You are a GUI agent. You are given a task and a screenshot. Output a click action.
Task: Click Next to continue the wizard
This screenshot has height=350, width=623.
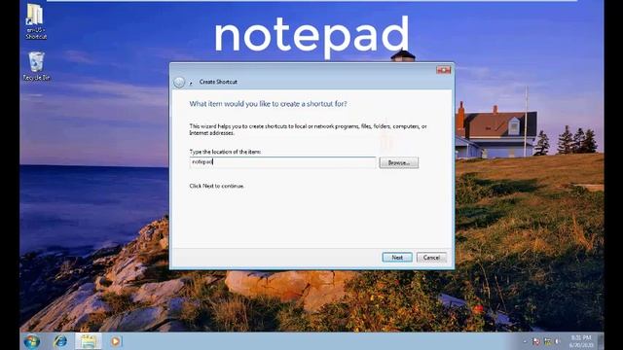tap(397, 258)
